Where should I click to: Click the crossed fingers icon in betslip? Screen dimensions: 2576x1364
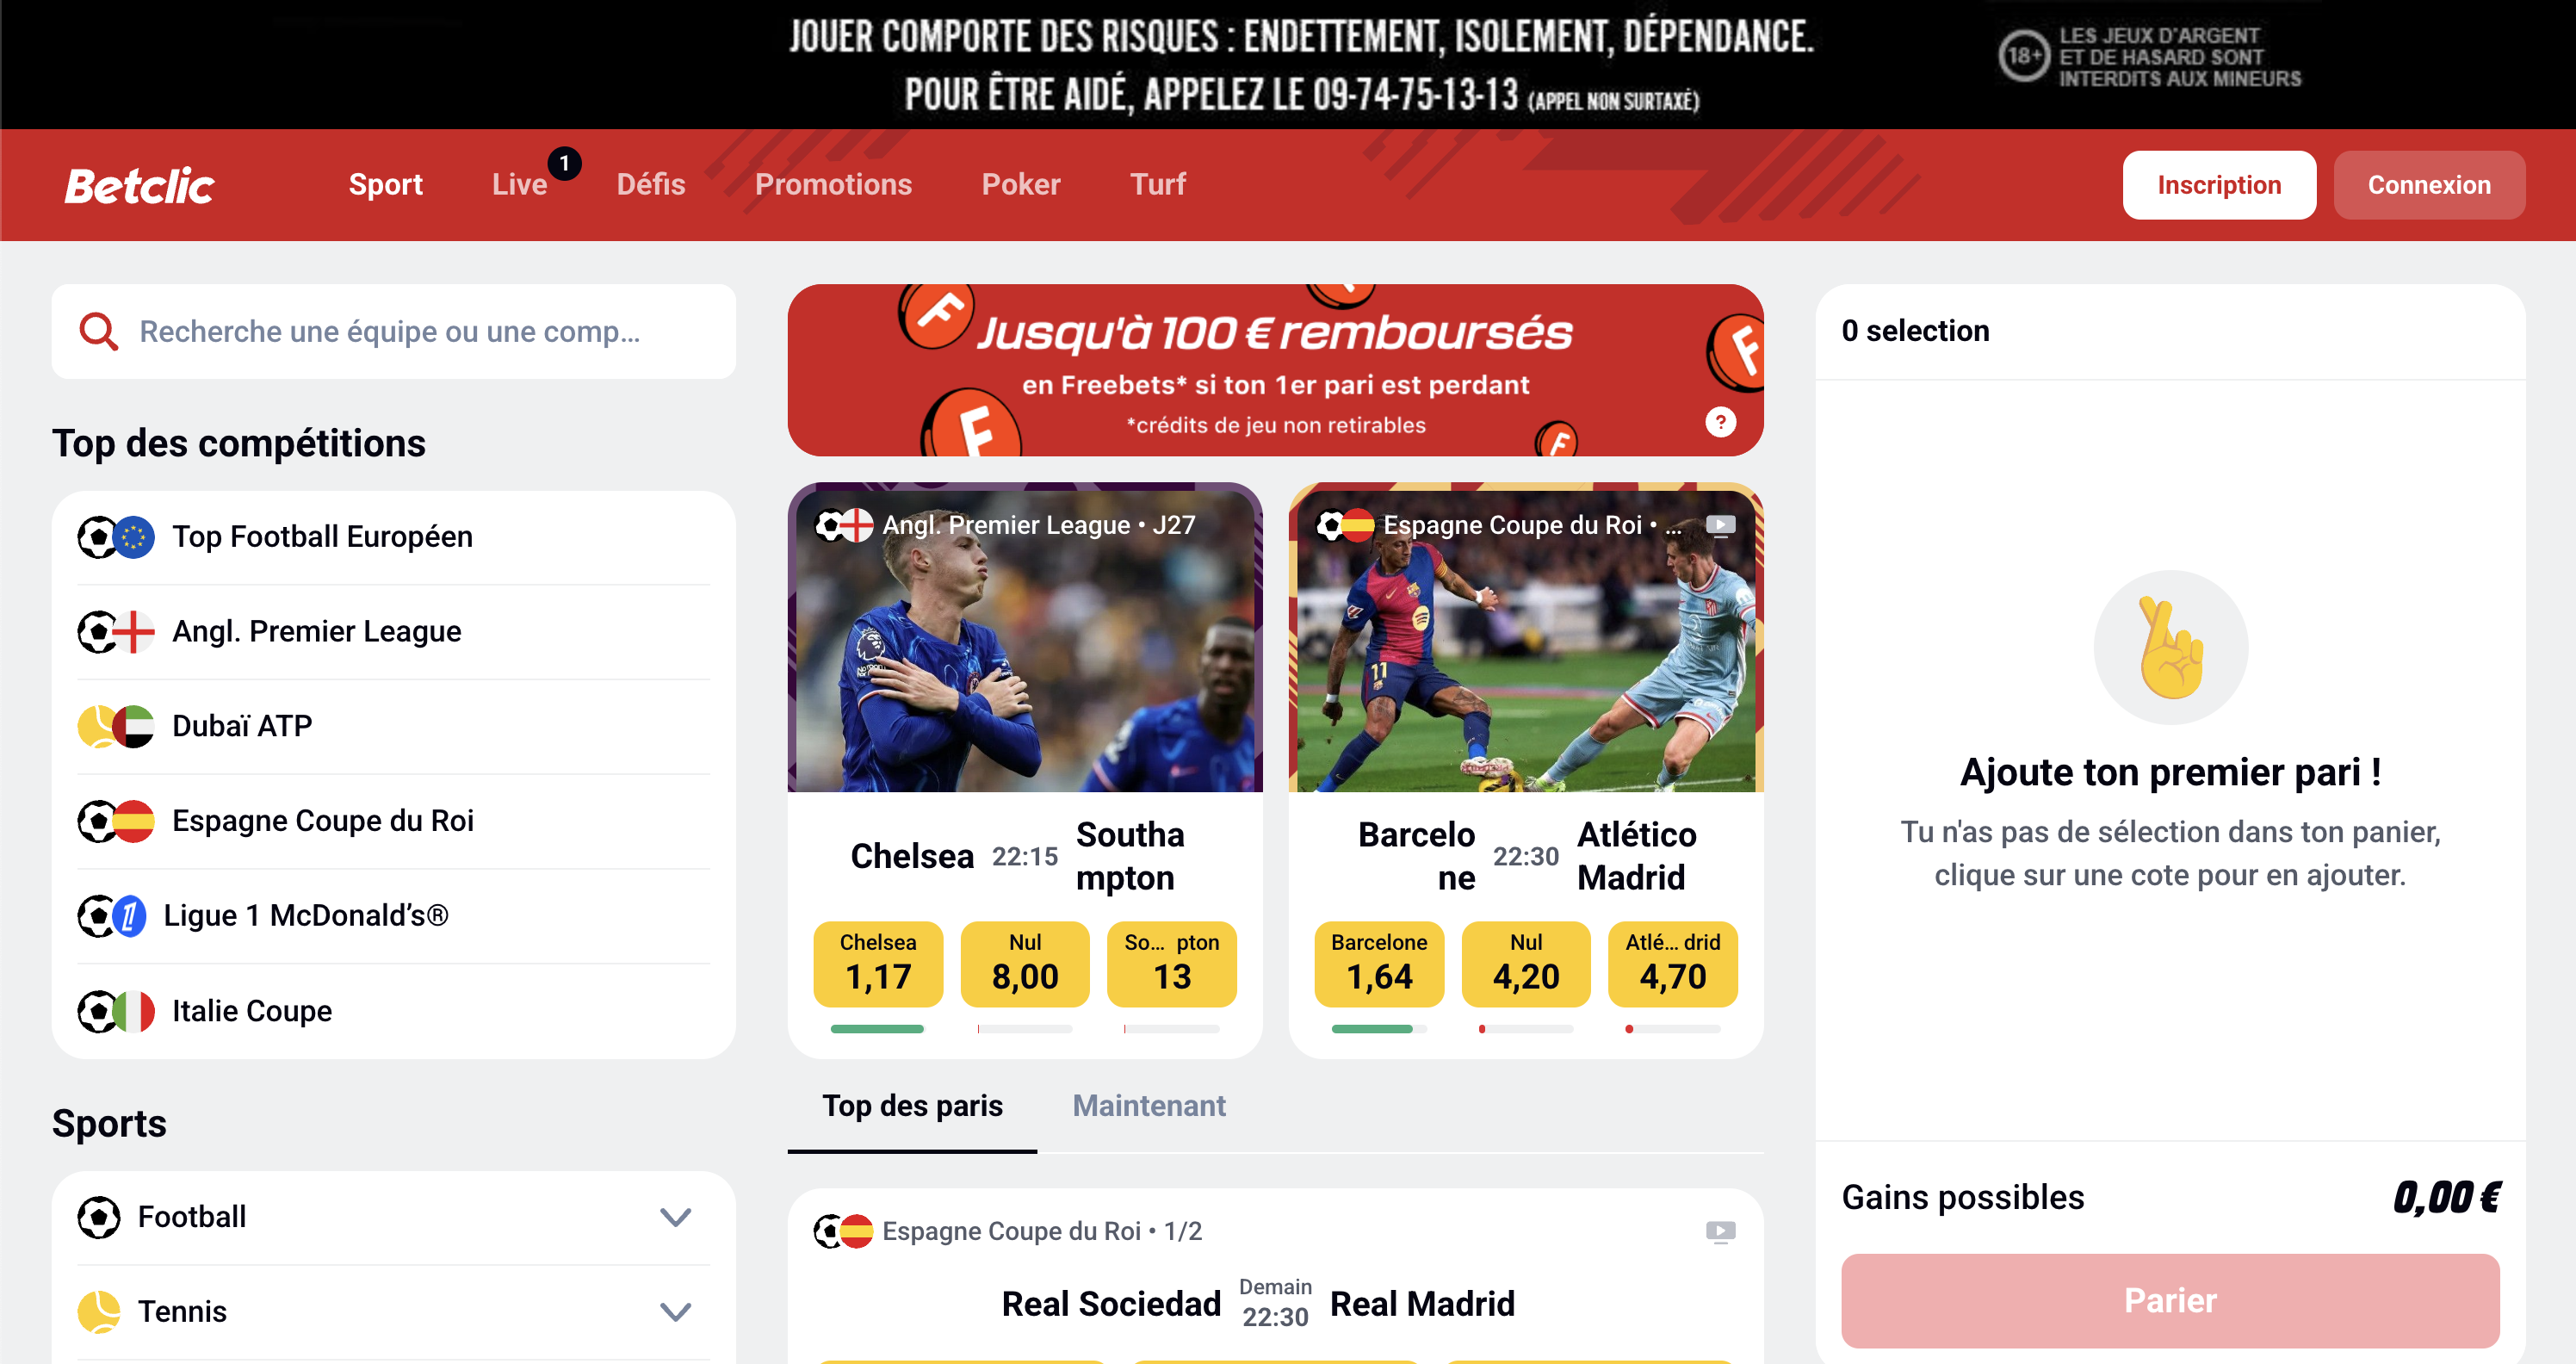point(2170,647)
